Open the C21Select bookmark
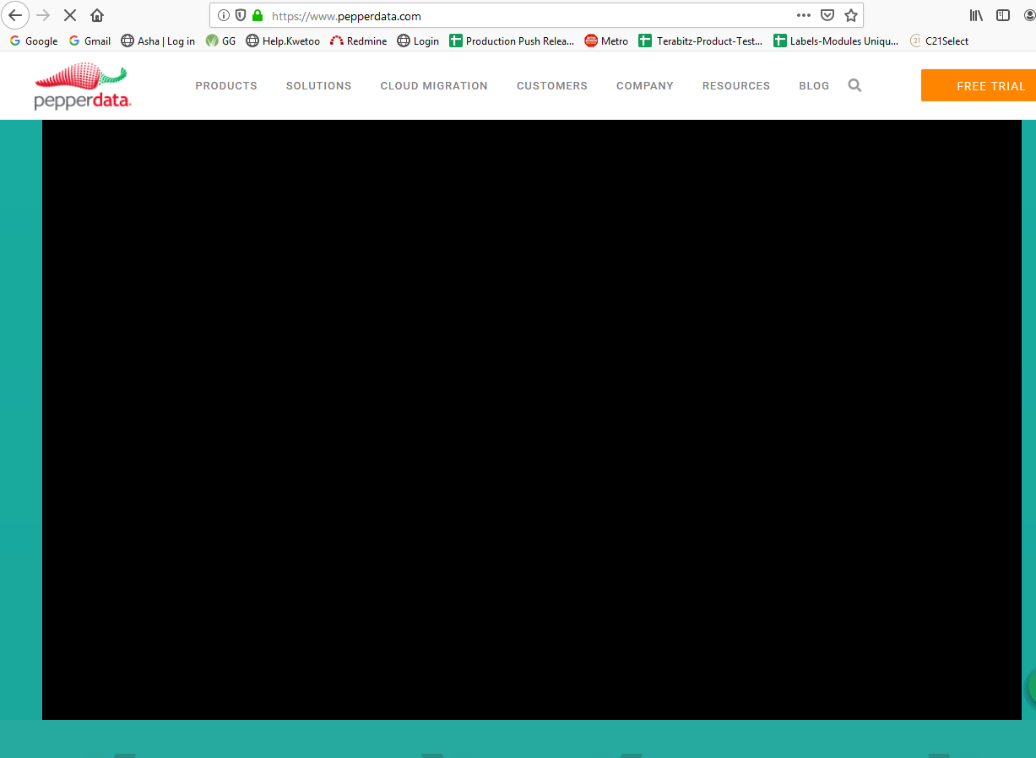This screenshot has width=1036, height=758. pyautogui.click(x=939, y=41)
